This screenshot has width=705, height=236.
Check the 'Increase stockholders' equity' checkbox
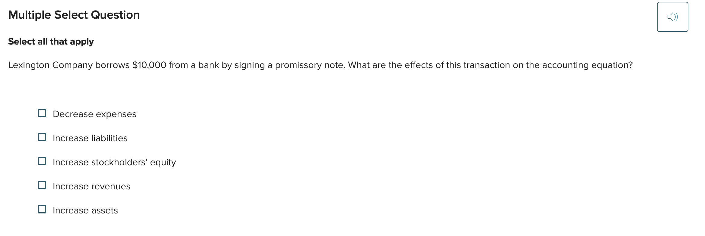click(x=42, y=161)
